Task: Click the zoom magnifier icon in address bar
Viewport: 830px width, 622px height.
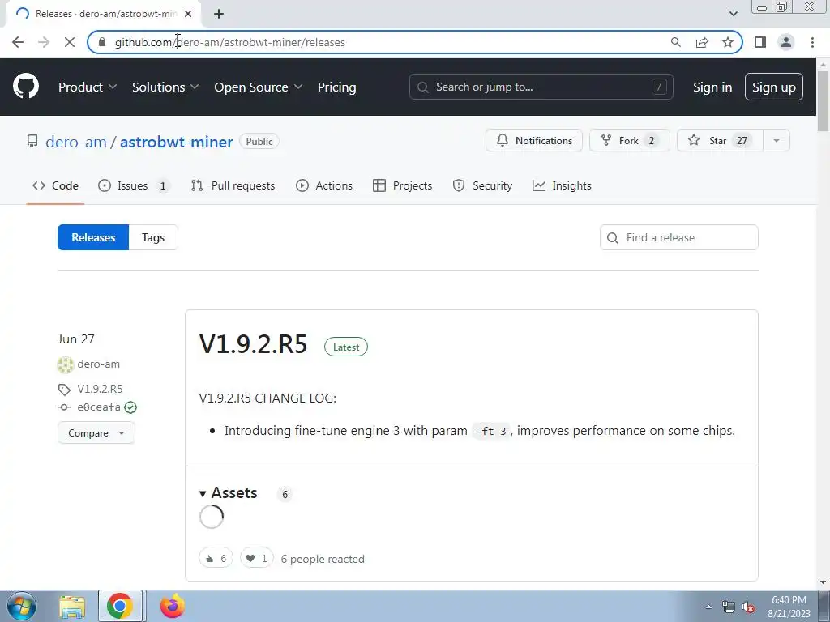Action: tap(675, 42)
